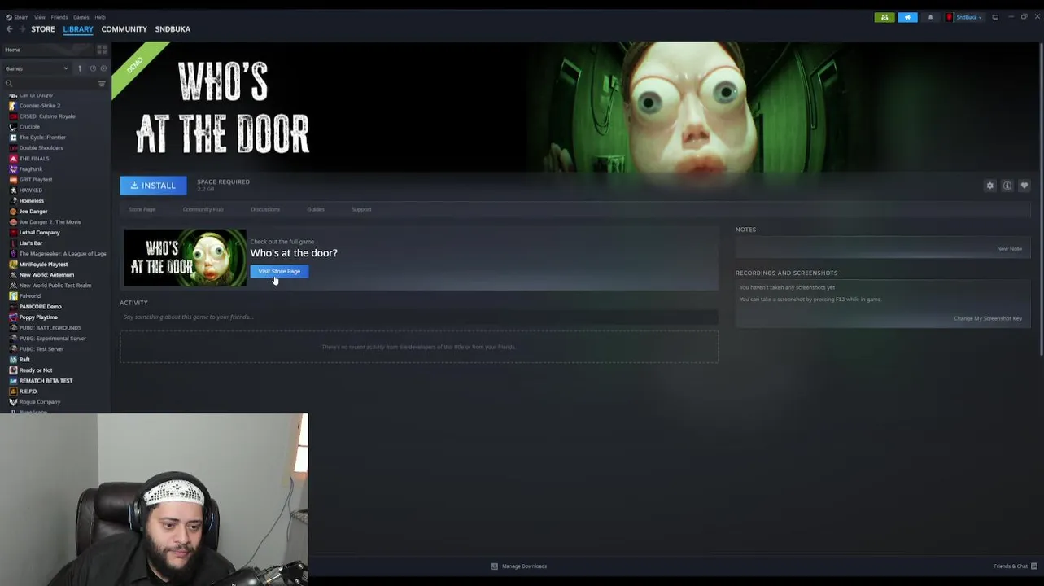Open the Friends menu
This screenshot has height=586, width=1044.
point(59,17)
